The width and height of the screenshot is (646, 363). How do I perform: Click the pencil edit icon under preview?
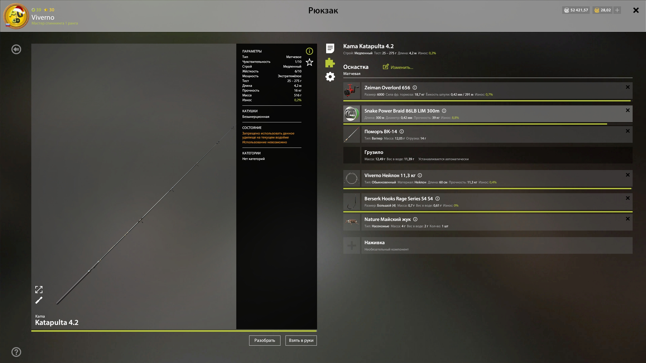click(39, 300)
